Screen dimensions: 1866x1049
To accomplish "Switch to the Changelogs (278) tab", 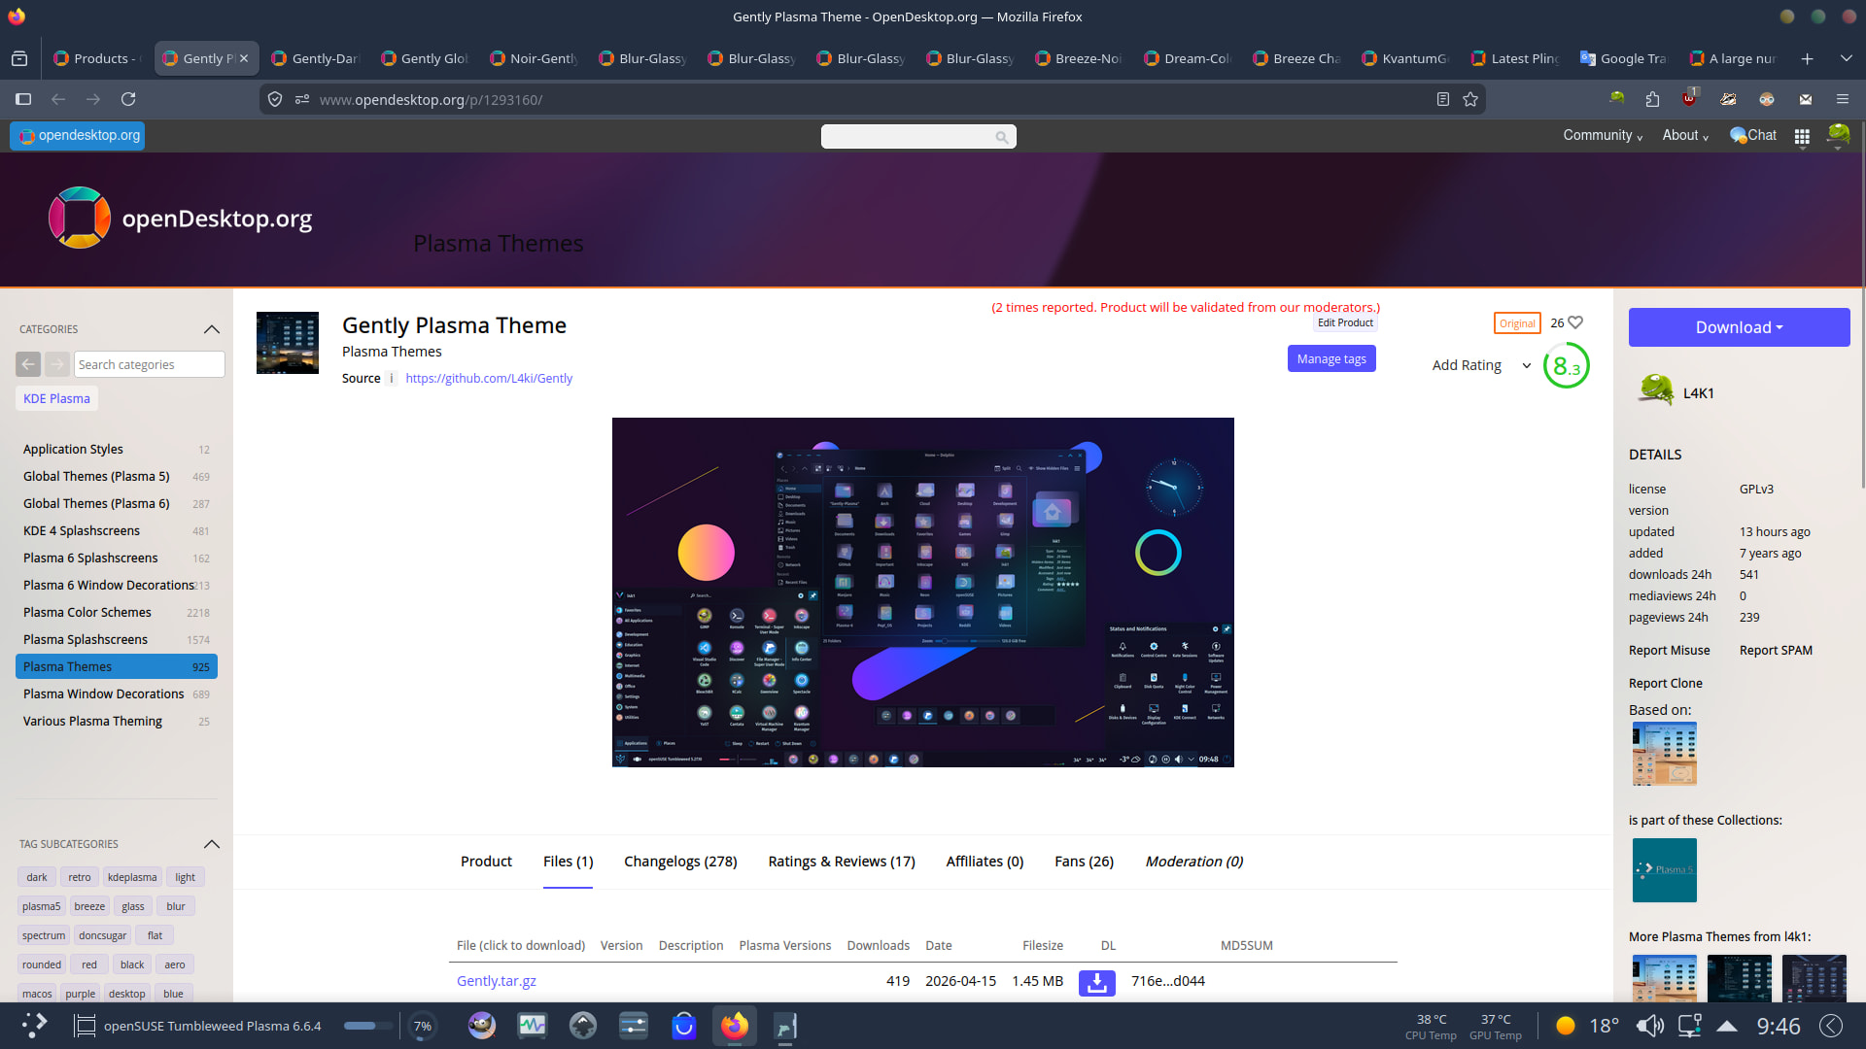I will [680, 862].
